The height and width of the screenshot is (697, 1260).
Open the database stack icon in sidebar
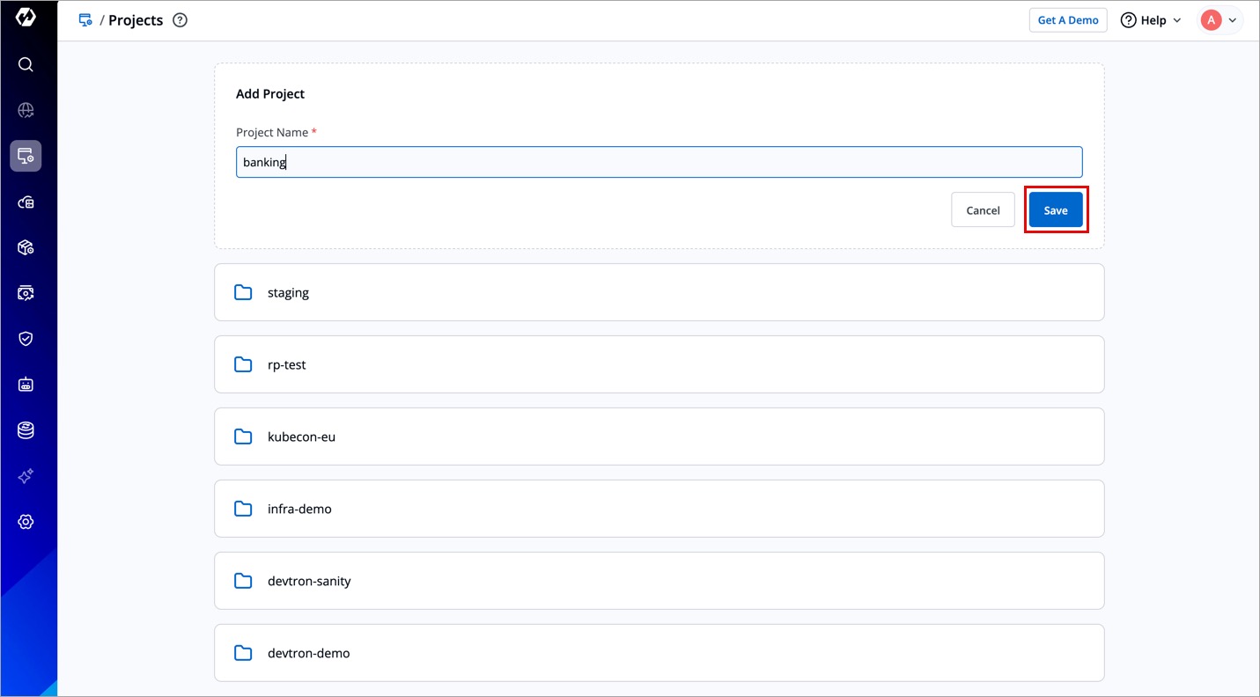pos(26,430)
